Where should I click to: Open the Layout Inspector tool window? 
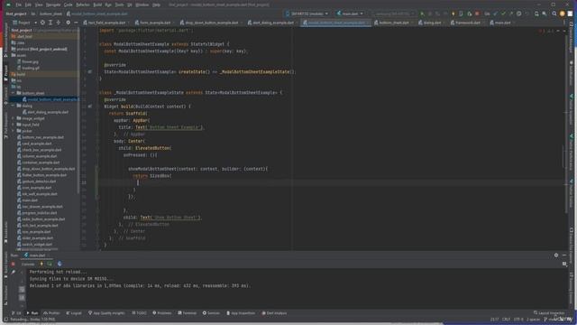pos(549,313)
